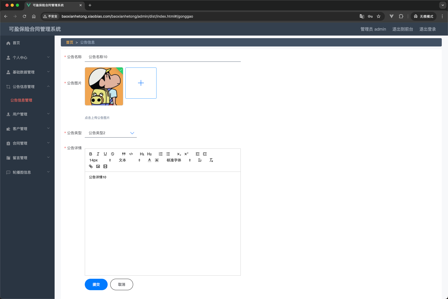Reload the page with browser refresh
Viewport: 448px width, 299px height.
(x=24, y=16)
